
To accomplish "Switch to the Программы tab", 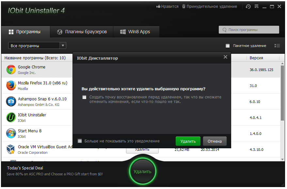I will [x=25, y=32].
